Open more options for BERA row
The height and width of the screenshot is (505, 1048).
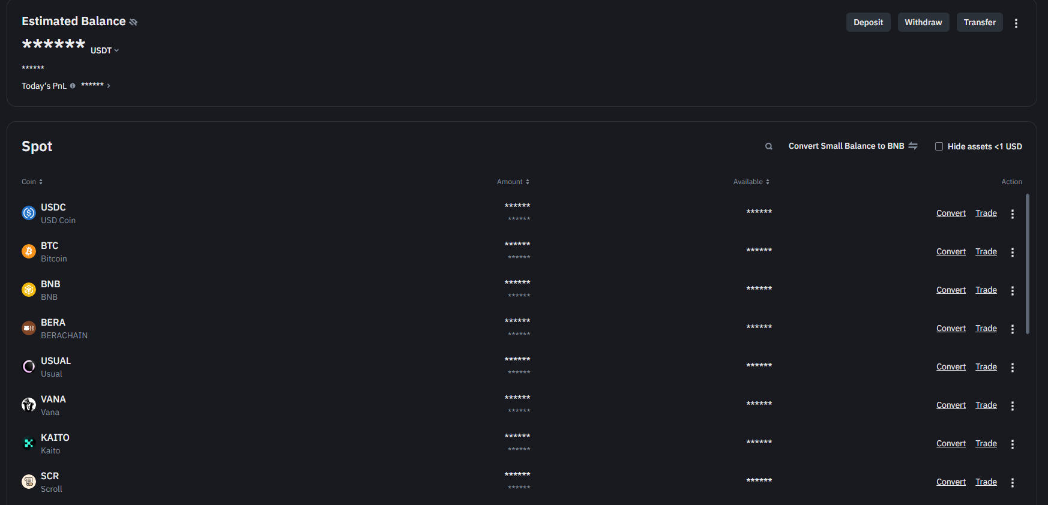pyautogui.click(x=1013, y=329)
